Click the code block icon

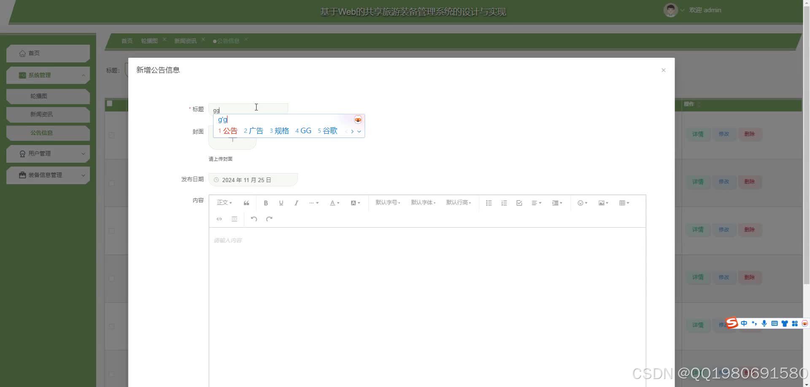click(219, 219)
